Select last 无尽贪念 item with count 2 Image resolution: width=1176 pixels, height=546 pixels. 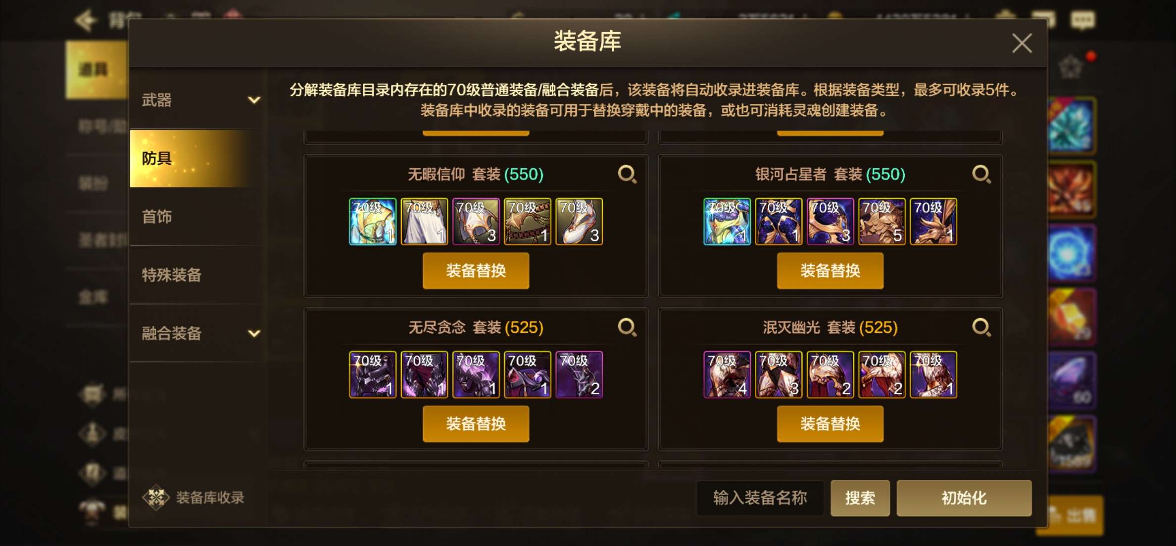[579, 375]
